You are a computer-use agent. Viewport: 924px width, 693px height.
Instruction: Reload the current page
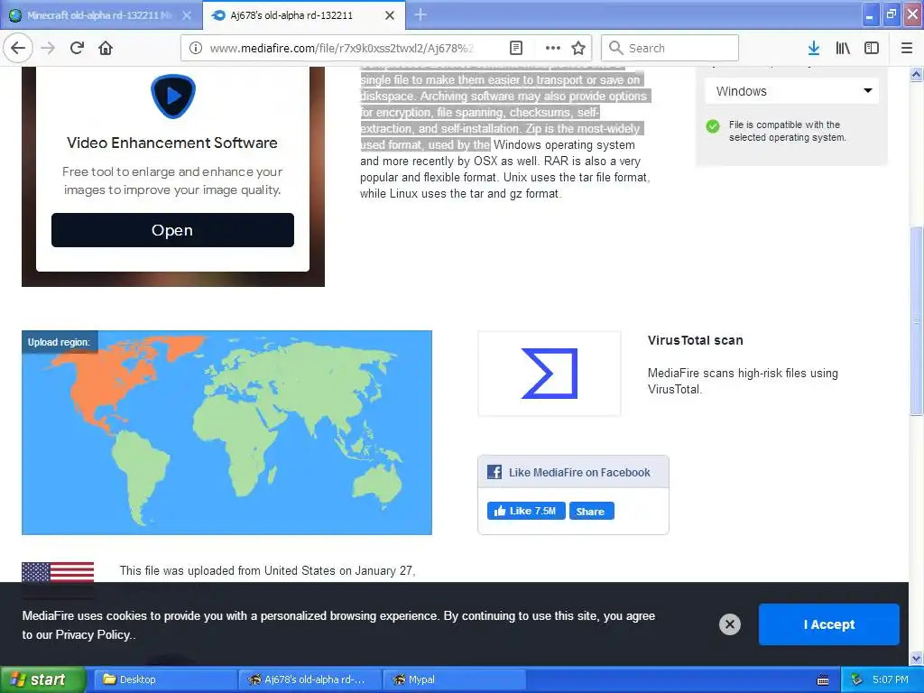[77, 48]
